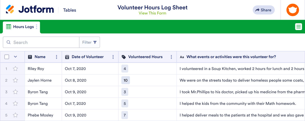The width and height of the screenshot is (305, 121).
Task: Star the Riley Roy row
Action: click(x=16, y=69)
